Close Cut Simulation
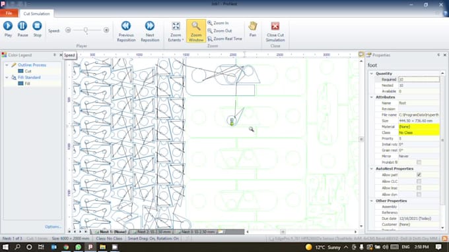This screenshot has width=449, height=252. pos(275,32)
